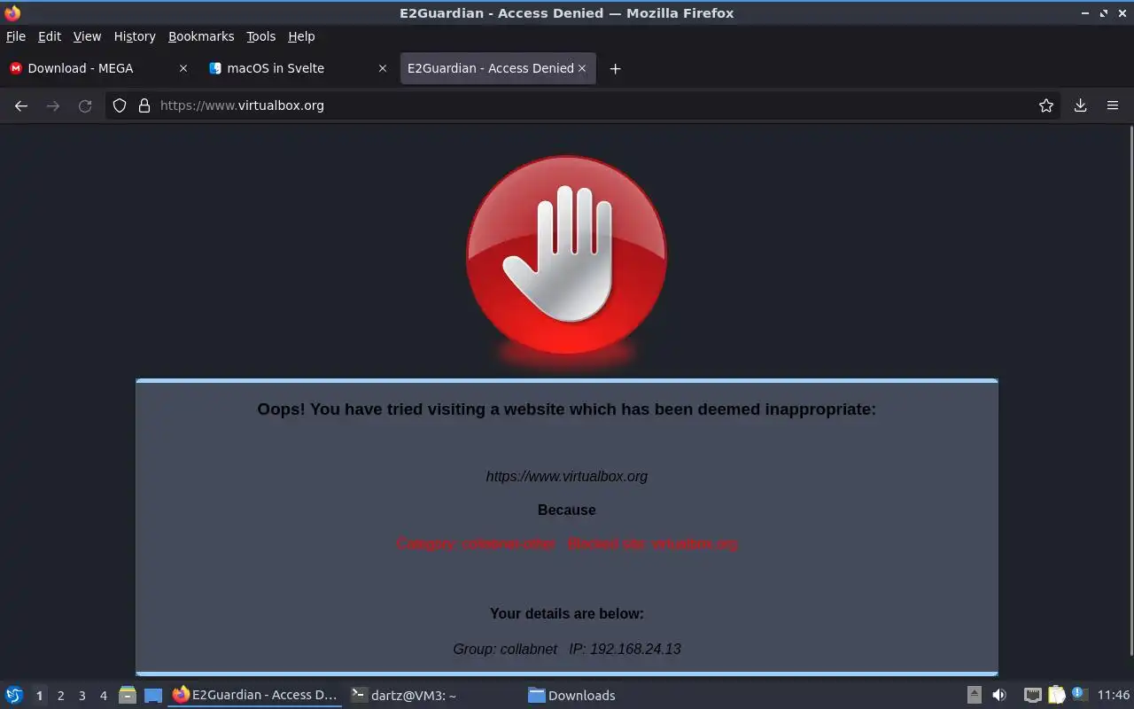Open the File menu
Image resolution: width=1134 pixels, height=709 pixels.
[x=16, y=36]
